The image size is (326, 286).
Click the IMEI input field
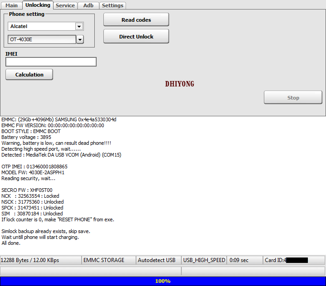point(51,62)
